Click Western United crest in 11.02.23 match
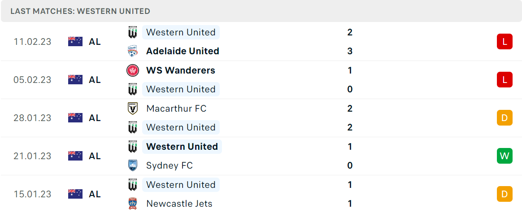Image resolution: width=522 pixels, height=213 pixels. coord(133,32)
